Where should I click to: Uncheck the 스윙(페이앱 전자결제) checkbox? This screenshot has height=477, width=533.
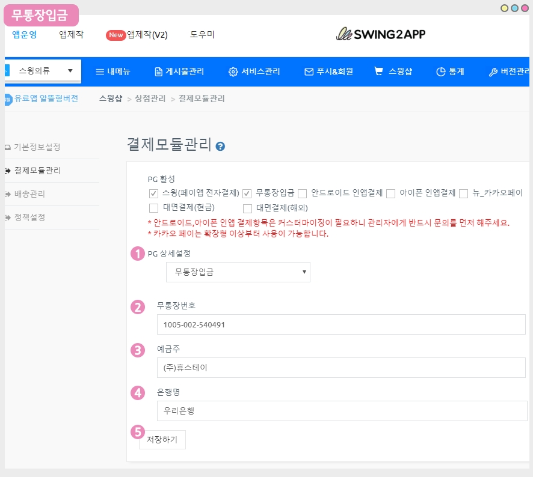coord(153,193)
